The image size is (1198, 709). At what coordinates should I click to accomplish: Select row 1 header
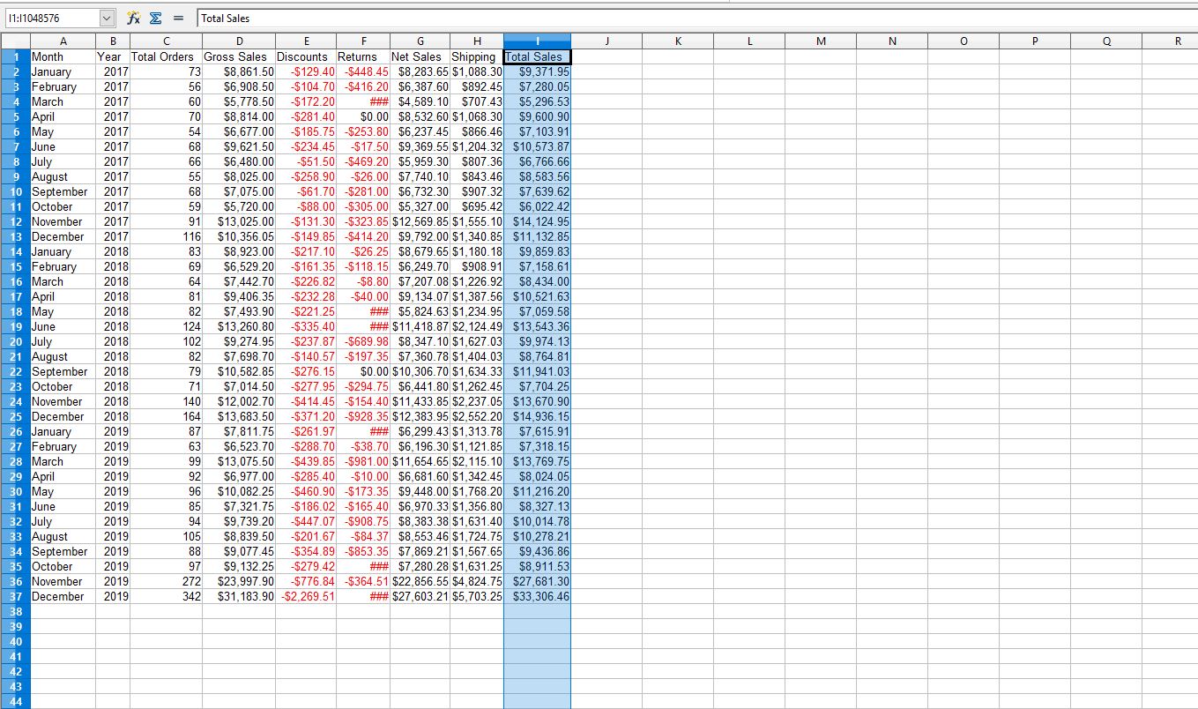[15, 56]
